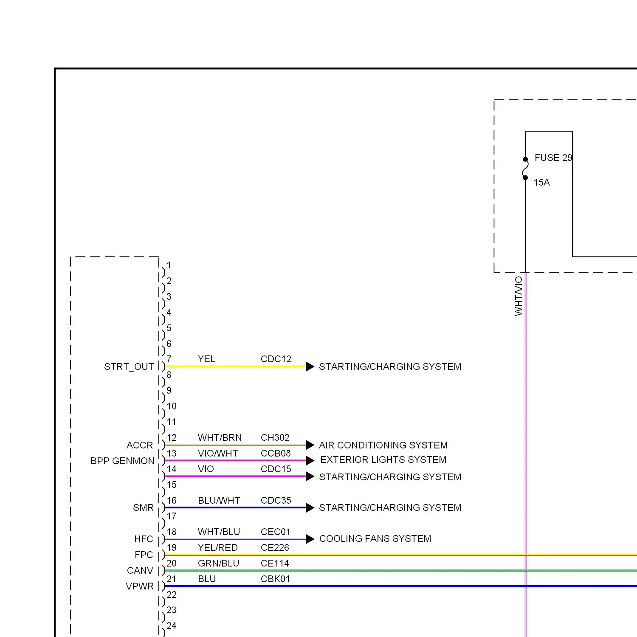
Task: Click the HFC pin label
Action: coord(144,539)
